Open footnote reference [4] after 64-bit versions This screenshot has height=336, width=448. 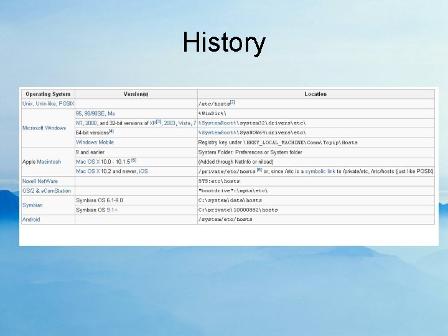(x=111, y=131)
